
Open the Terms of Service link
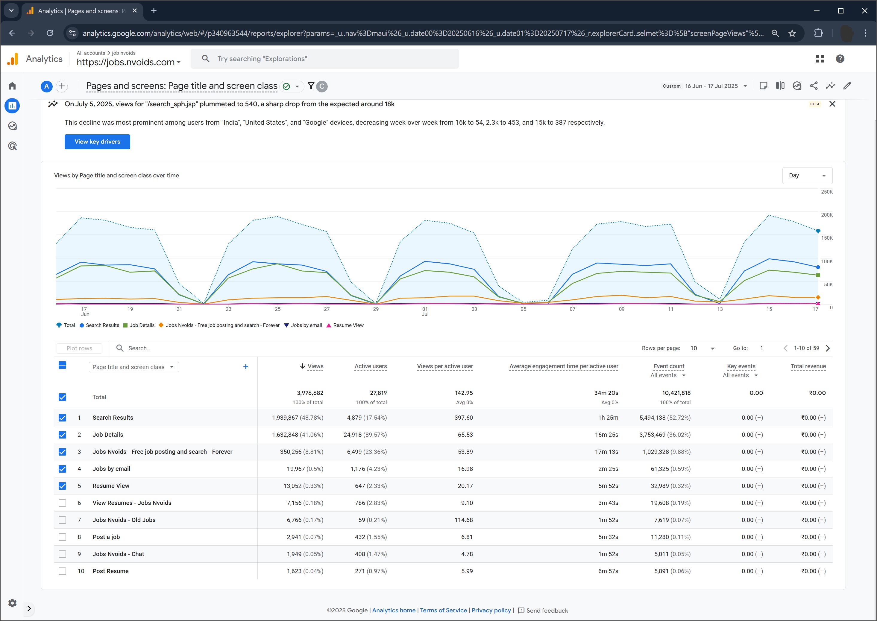pyautogui.click(x=443, y=610)
